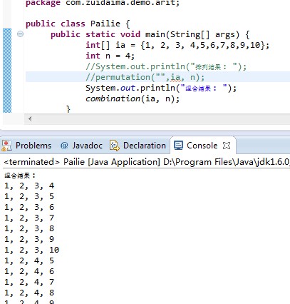Image resolution: width=290 pixels, height=304 pixels.
Task: Click the editor horizontal scrollbar left arrow
Action: (x=30, y=118)
